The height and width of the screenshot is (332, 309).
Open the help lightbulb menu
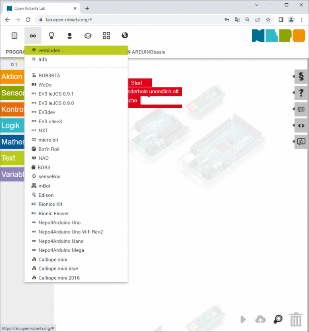click(51, 35)
